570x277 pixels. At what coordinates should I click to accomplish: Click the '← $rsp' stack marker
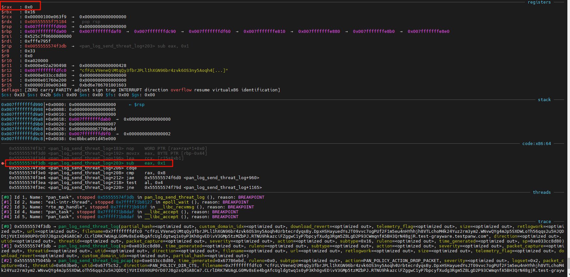point(137,104)
